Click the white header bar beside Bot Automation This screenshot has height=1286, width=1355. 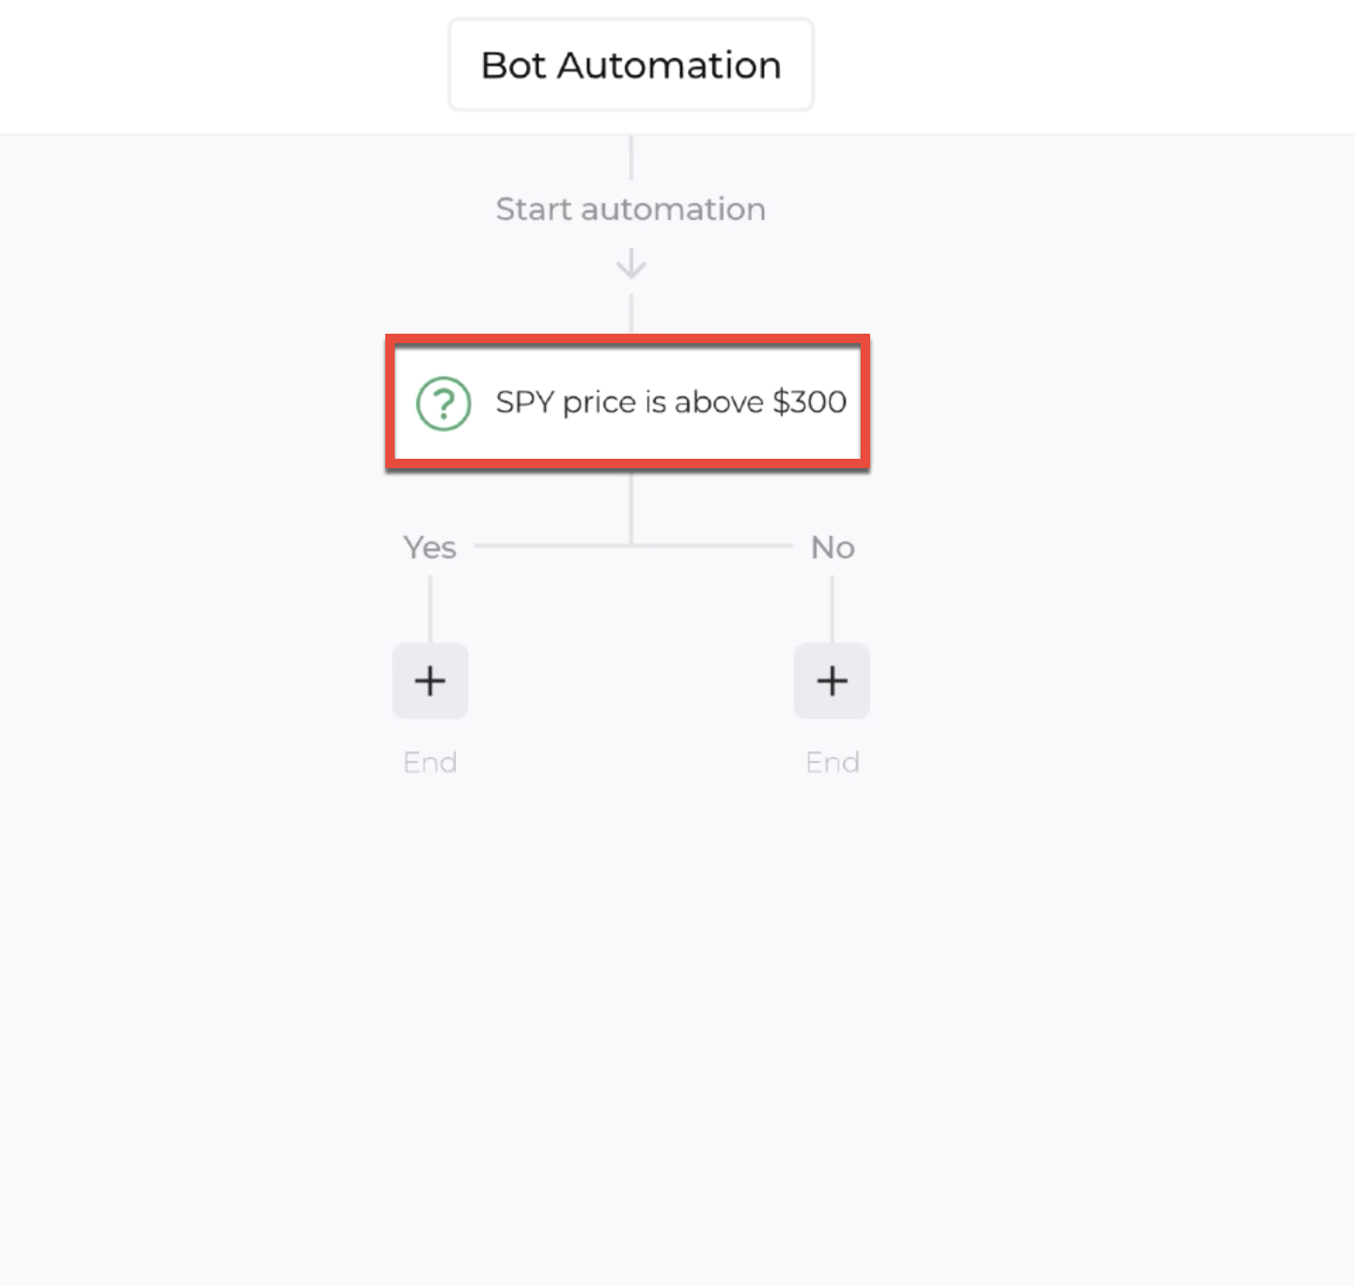[1081, 66]
